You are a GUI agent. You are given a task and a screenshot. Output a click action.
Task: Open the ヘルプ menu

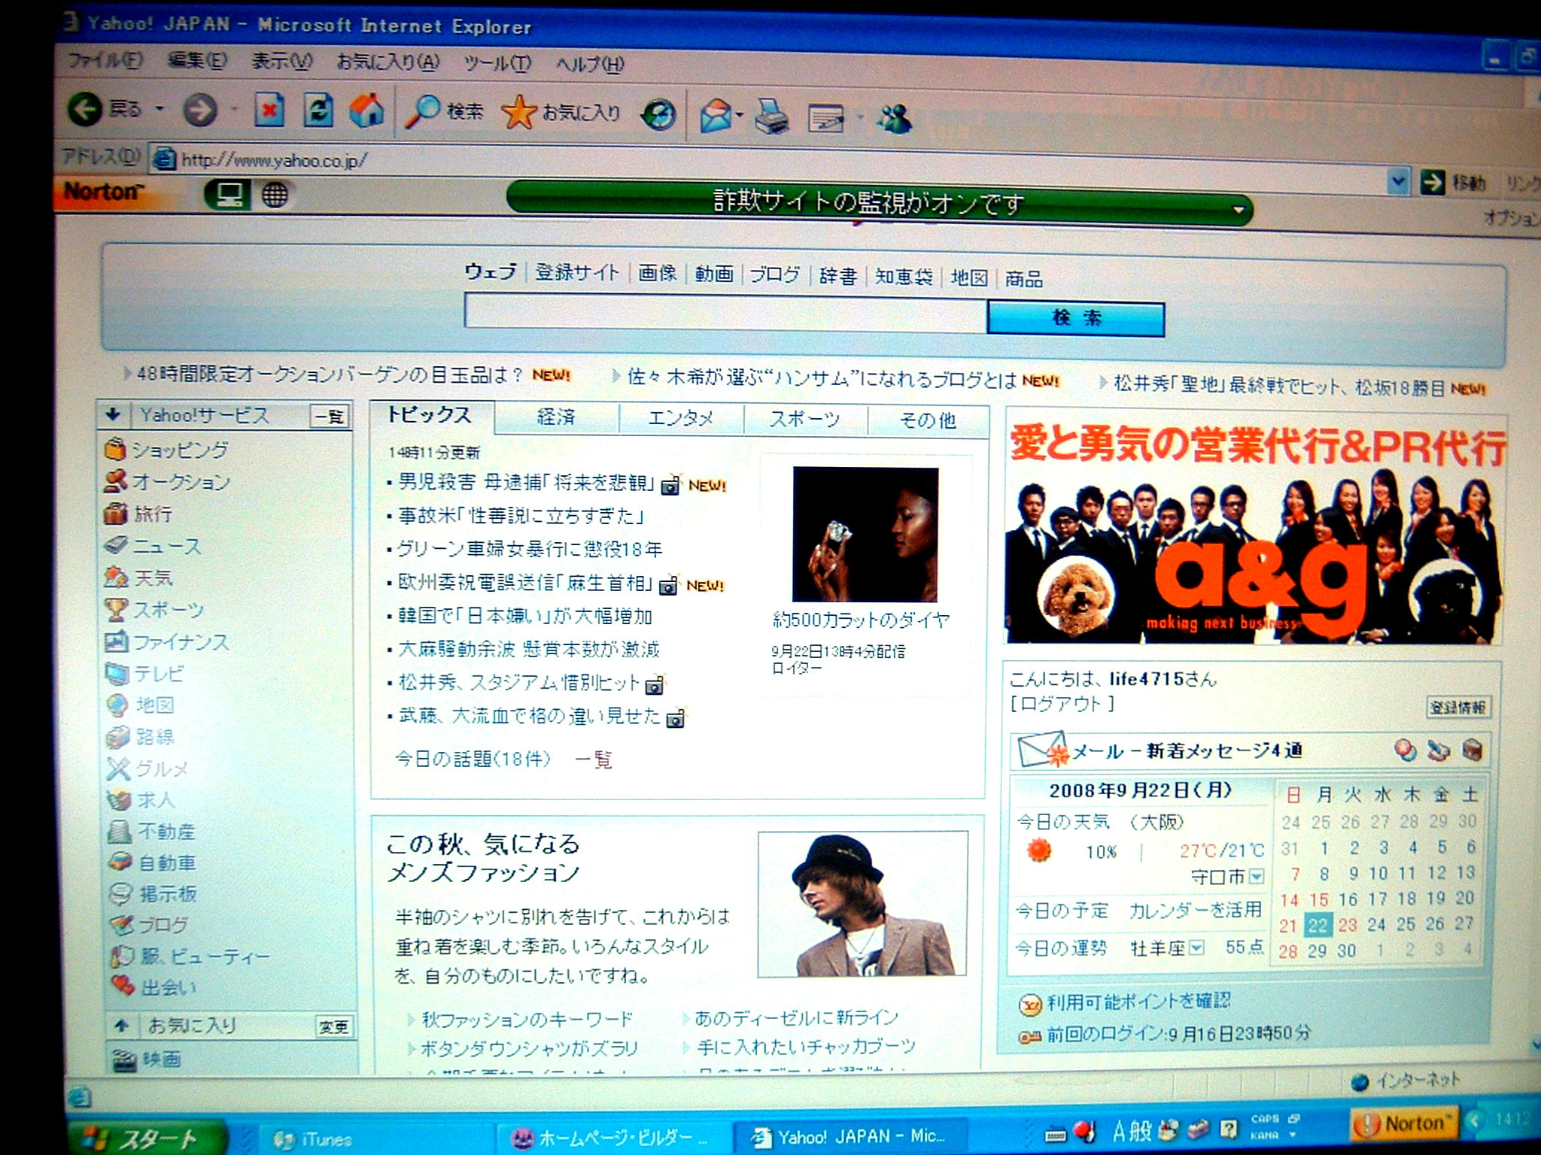(591, 65)
